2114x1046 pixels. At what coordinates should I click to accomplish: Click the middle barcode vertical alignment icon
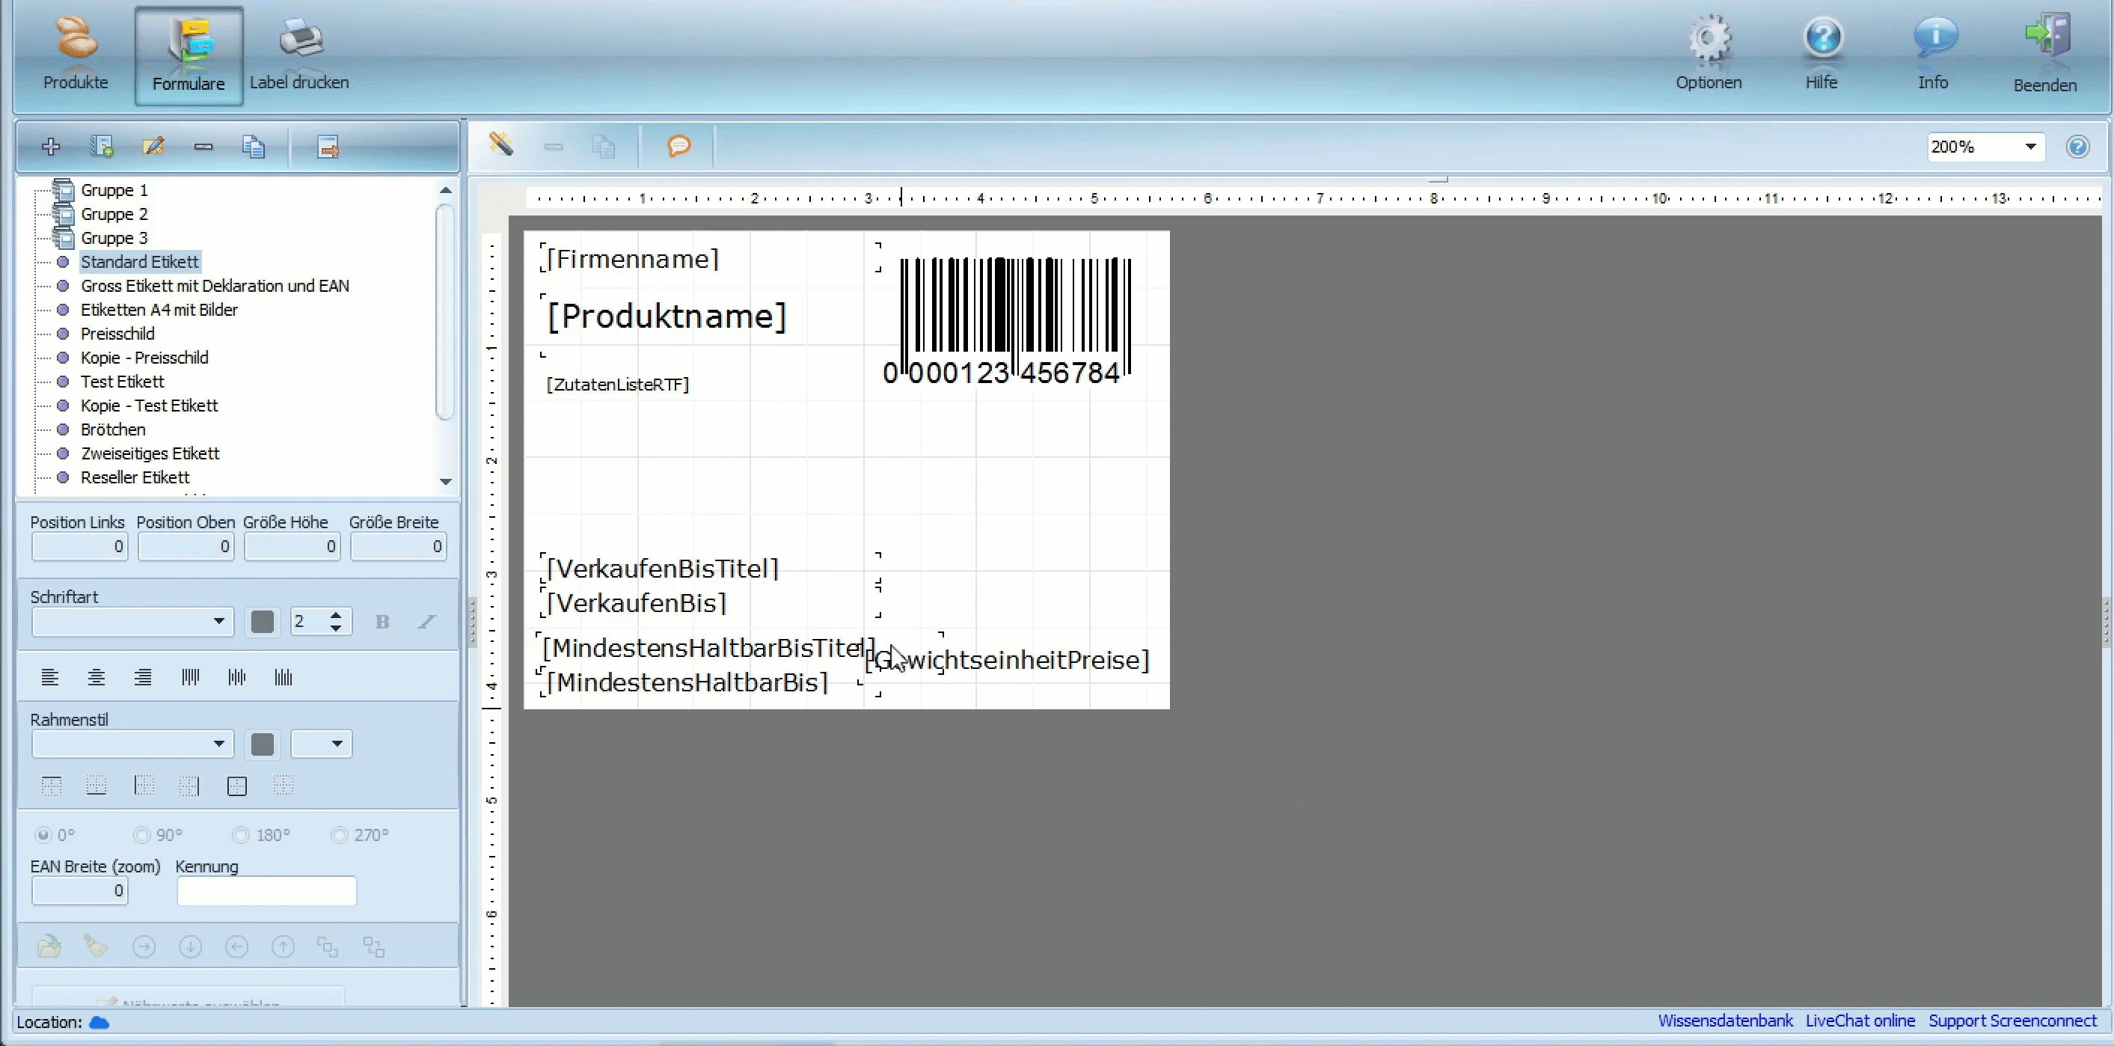click(x=237, y=676)
